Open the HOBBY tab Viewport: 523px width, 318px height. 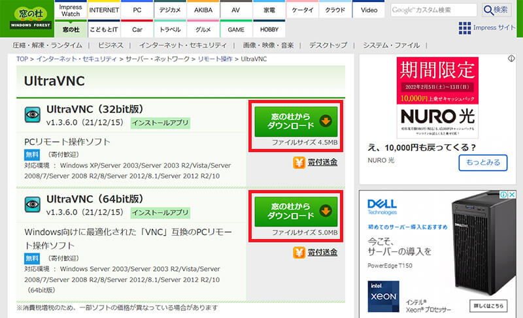pos(269,29)
